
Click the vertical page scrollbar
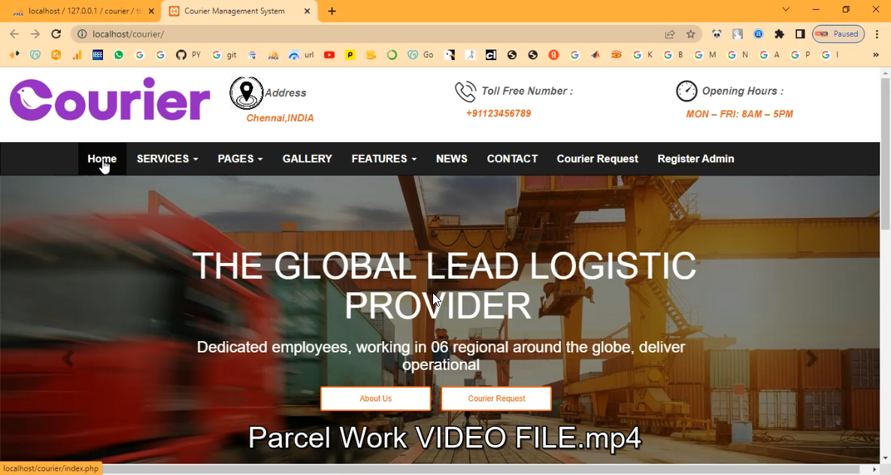(x=885, y=153)
